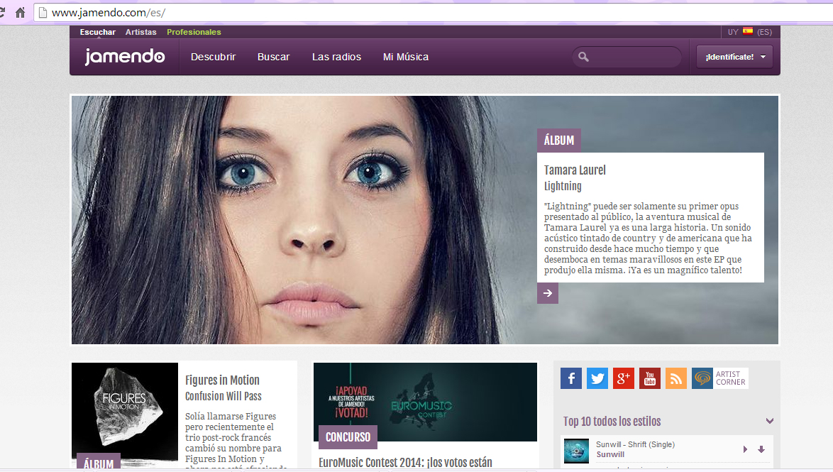This screenshot has height=472, width=833.
Task: Select Las radios in navigation
Action: [x=336, y=57]
